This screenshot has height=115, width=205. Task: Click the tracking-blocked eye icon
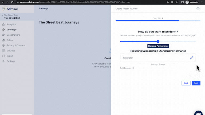pyautogui.click(x=172, y=2)
